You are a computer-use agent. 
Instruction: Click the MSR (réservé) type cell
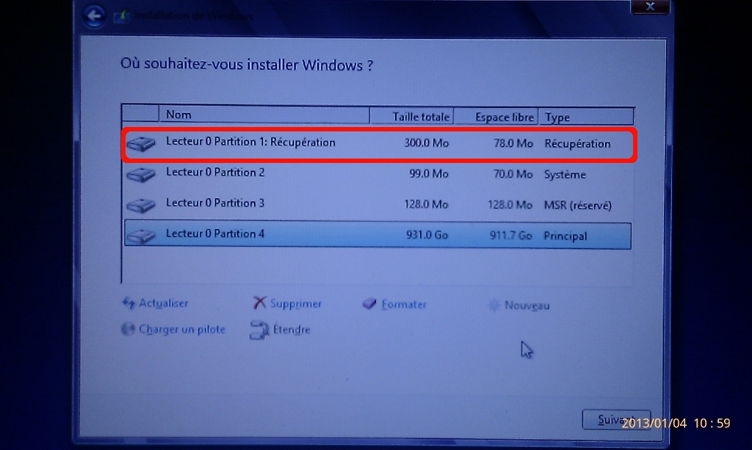[x=578, y=206]
